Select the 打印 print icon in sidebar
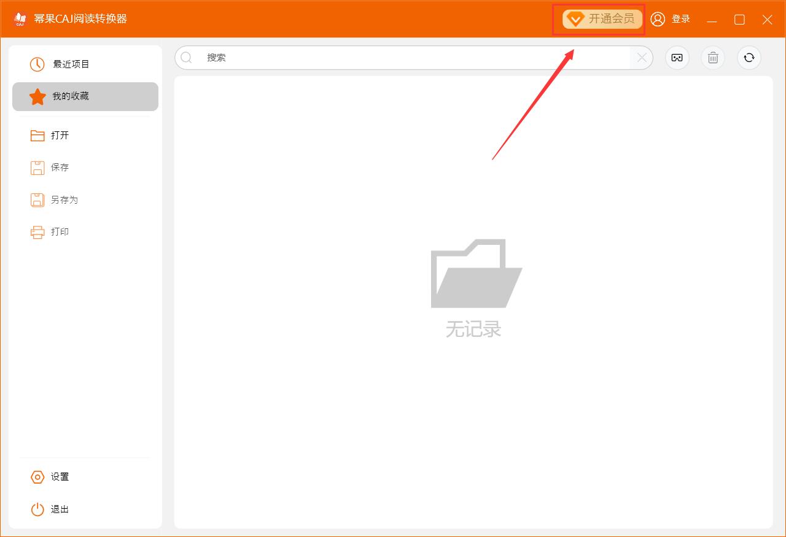Screen dimensions: 786x537 click(x=37, y=231)
